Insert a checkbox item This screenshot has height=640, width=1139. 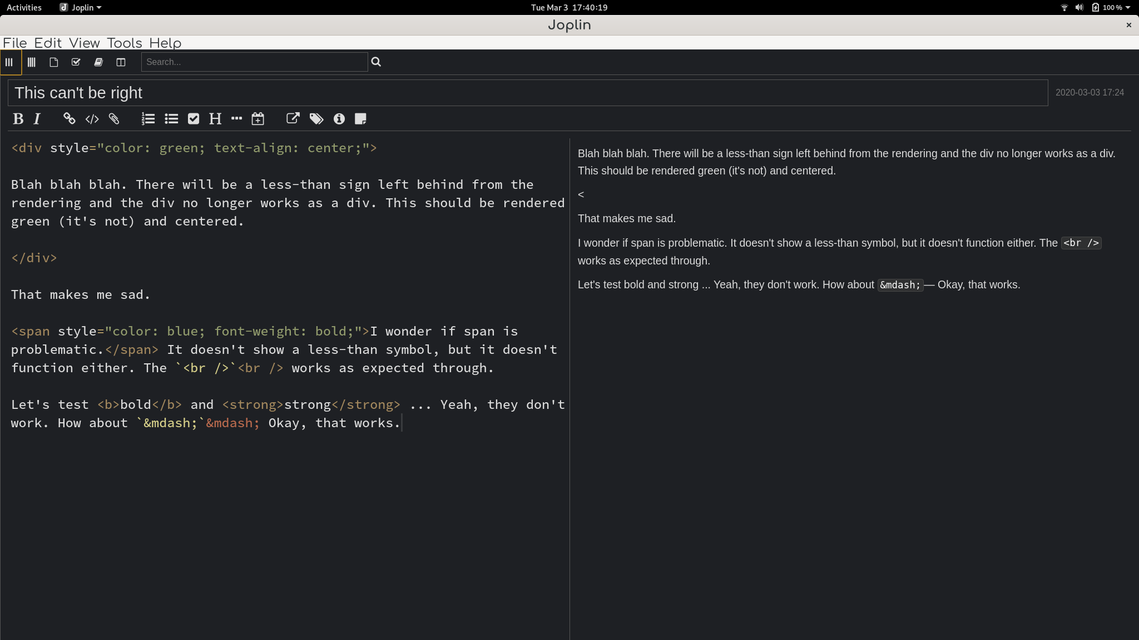click(x=194, y=119)
